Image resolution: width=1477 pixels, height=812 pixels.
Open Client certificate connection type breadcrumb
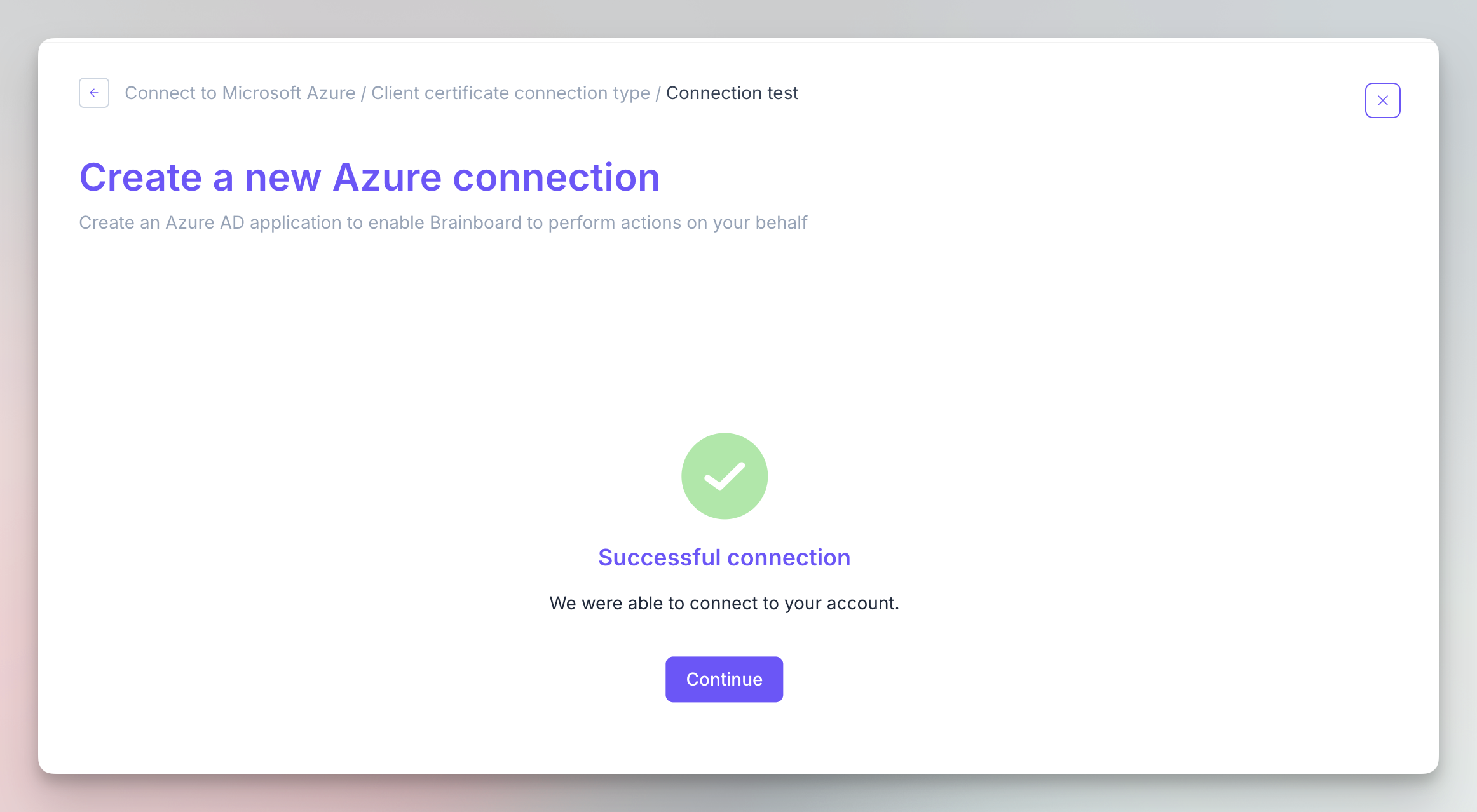point(510,93)
